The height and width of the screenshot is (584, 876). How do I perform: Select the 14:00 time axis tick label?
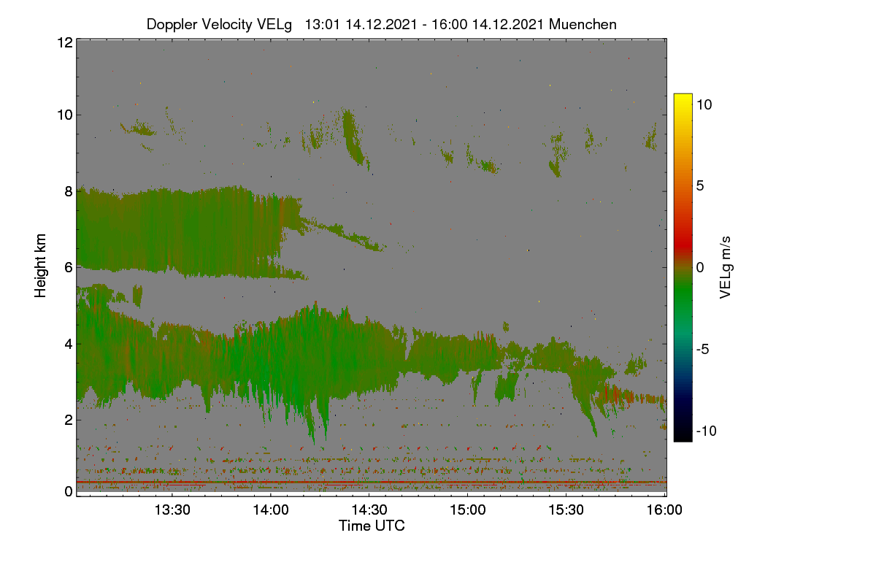270,510
